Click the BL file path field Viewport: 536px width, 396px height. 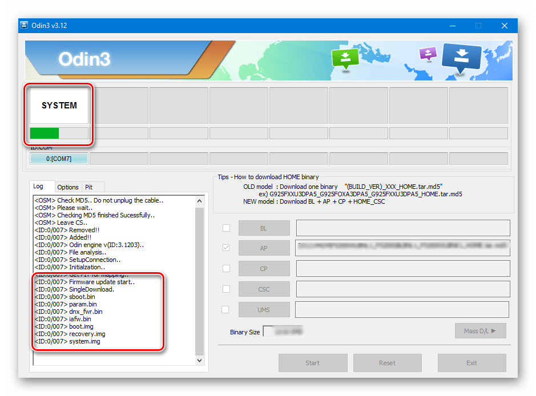(403, 228)
